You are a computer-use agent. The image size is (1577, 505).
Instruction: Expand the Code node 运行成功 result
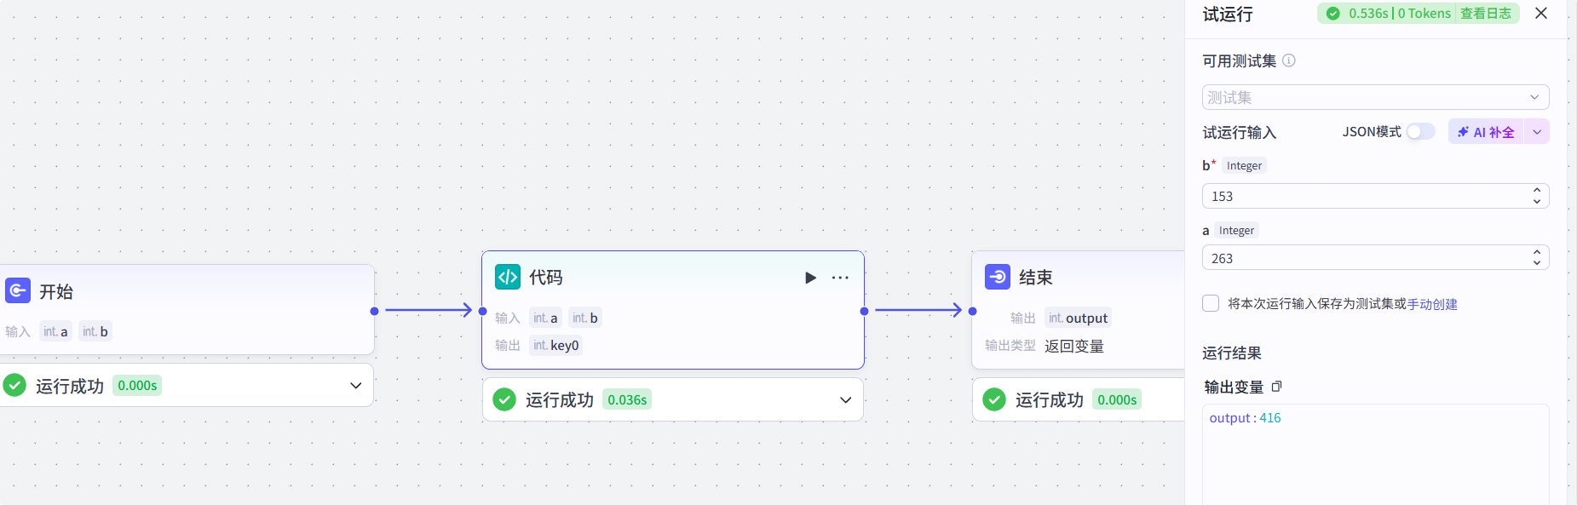pyautogui.click(x=845, y=399)
